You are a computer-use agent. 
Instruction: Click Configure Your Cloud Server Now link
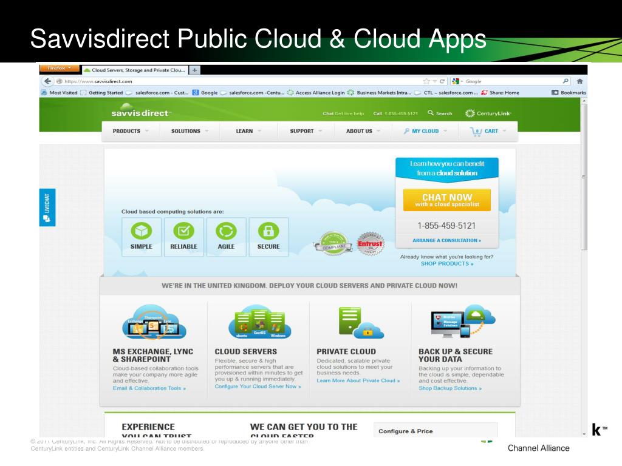[x=258, y=387]
